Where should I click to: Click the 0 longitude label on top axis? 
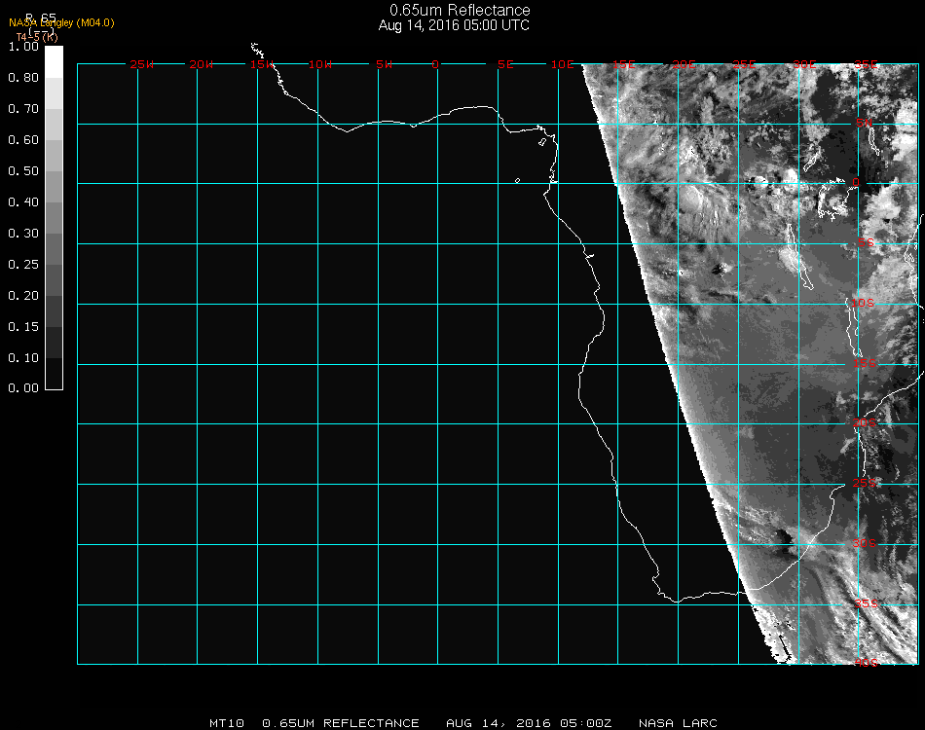435,64
